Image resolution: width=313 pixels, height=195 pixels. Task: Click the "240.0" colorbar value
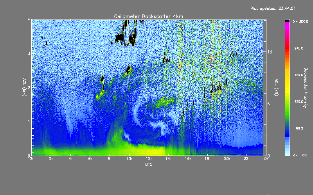click(299, 48)
